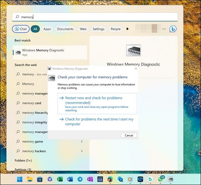
Task: Click the search text field containing memory
Action: [x=95, y=17]
